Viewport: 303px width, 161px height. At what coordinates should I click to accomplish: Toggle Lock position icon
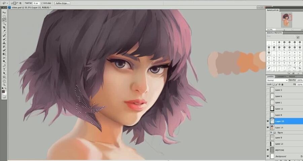279,84
